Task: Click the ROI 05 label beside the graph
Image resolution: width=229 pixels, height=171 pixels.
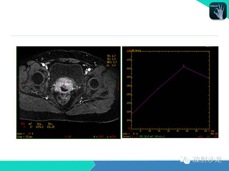Action: click(214, 133)
